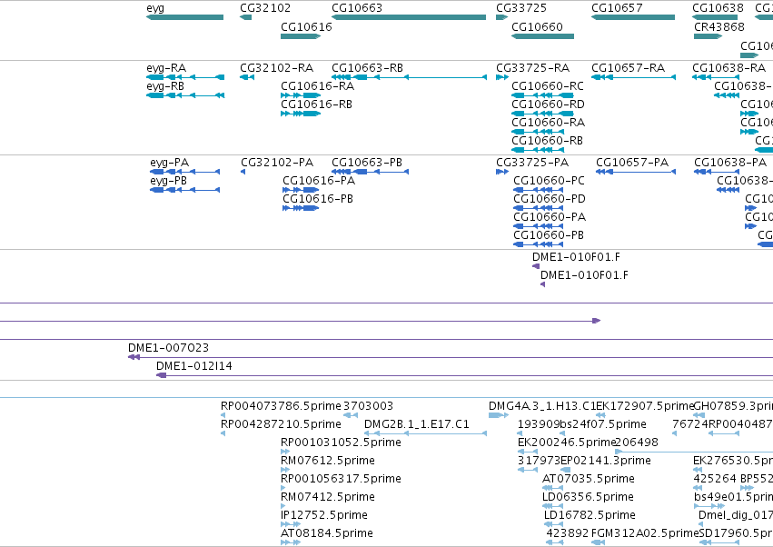Select transcript CG10616-RB label
Viewport: 773px width, 547px height.
(316, 104)
